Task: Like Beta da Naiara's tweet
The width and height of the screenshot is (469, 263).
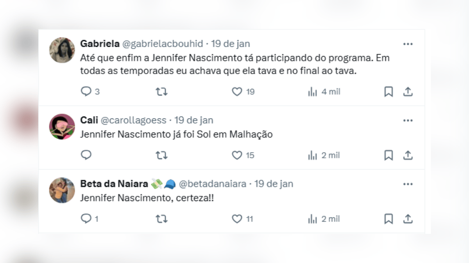Action: pyautogui.click(x=236, y=219)
